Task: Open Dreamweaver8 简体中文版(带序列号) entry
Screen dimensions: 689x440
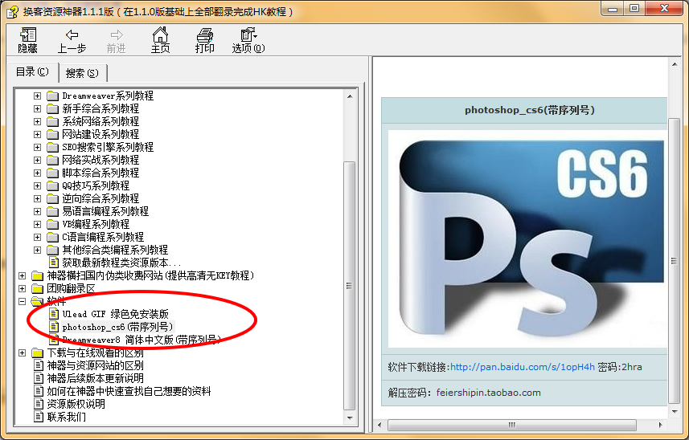Action: [x=141, y=340]
